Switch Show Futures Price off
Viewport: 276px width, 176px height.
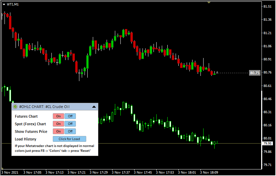pos(70,131)
